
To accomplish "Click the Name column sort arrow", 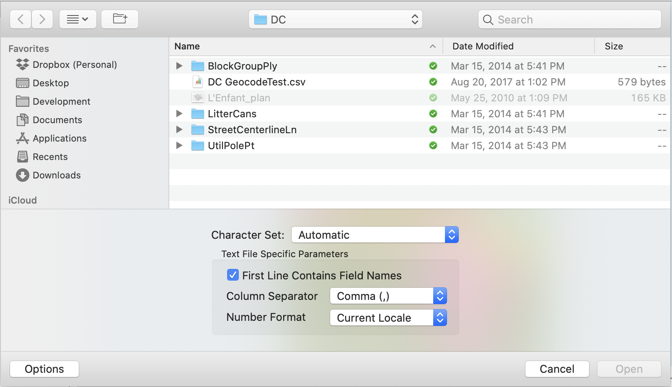I will click(x=432, y=46).
